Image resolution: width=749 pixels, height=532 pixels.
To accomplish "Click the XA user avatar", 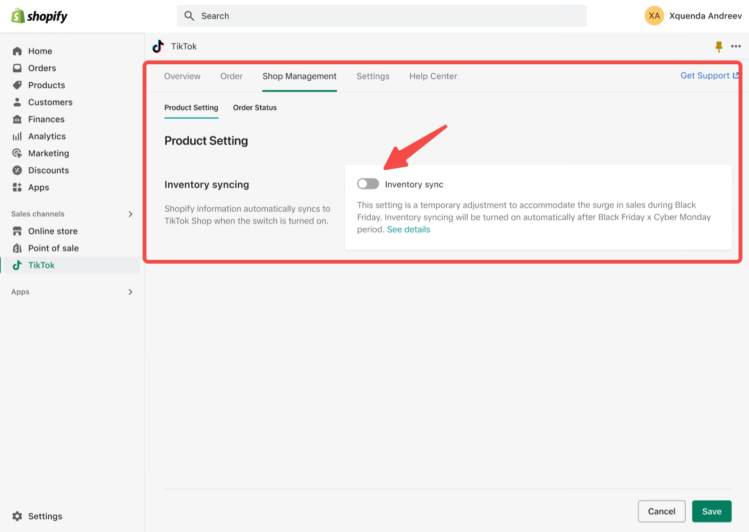I will click(x=654, y=16).
